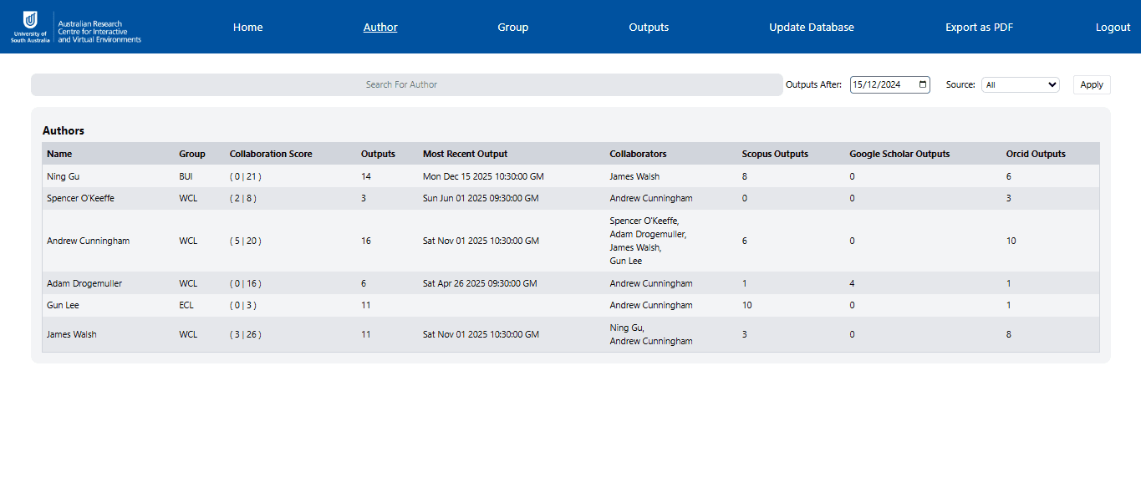The image size is (1141, 498).
Task: Sort by the Collaboration Score column header
Action: (x=271, y=154)
